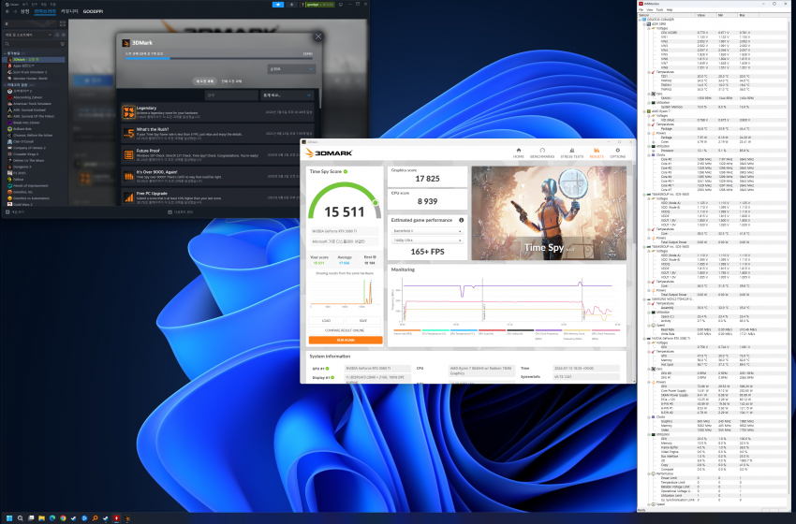Open the downloads manager at Steam's bottom bar
The width and height of the screenshot is (796, 524).
click(180, 212)
